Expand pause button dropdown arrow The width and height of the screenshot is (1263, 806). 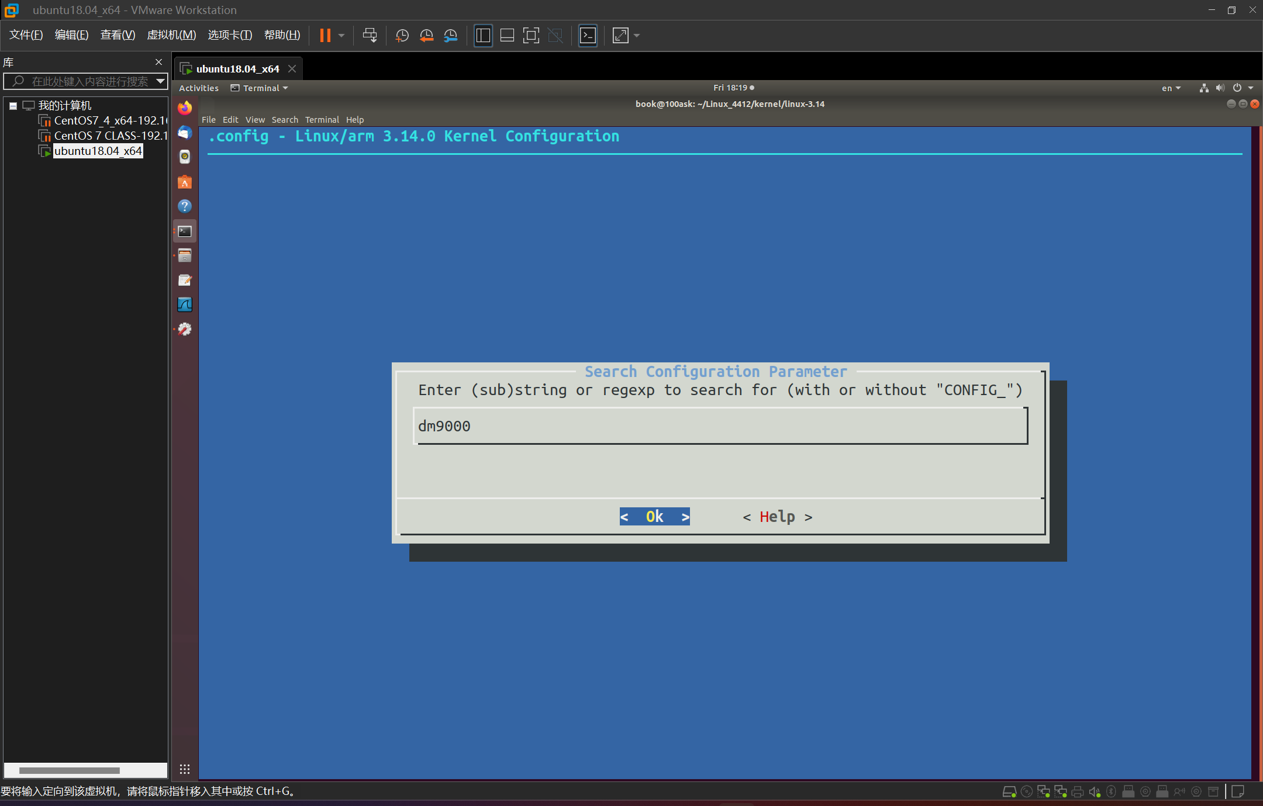coord(341,36)
